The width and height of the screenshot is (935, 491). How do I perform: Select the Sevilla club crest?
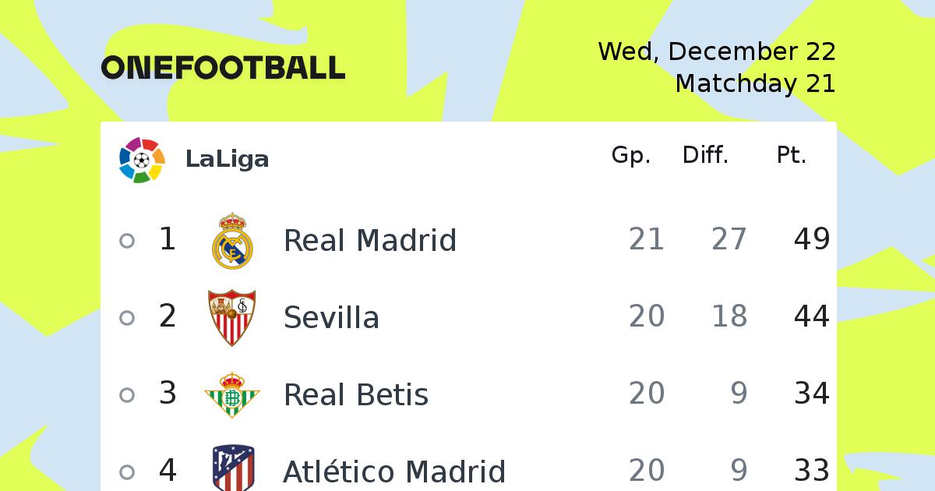coord(232,318)
